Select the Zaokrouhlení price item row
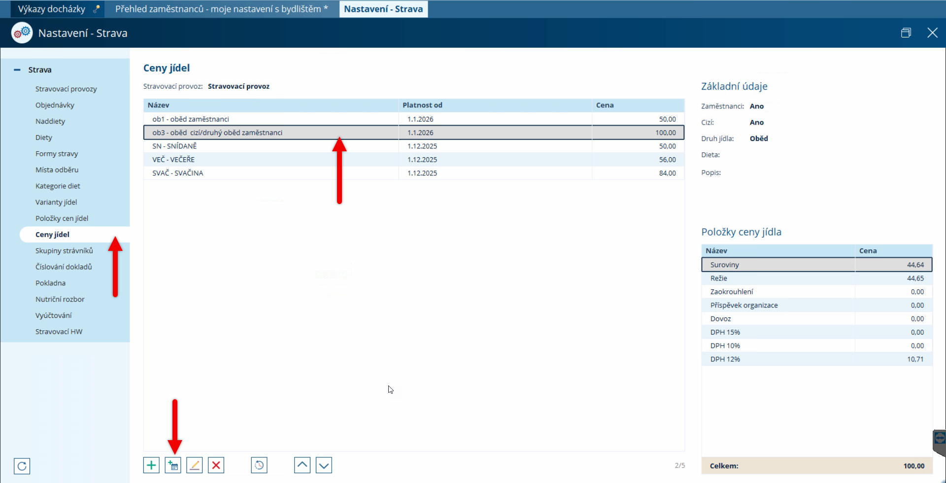This screenshot has width=946, height=483. click(817, 292)
